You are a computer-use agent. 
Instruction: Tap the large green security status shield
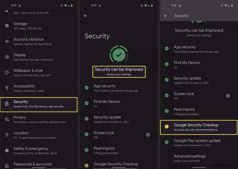tap(119, 54)
